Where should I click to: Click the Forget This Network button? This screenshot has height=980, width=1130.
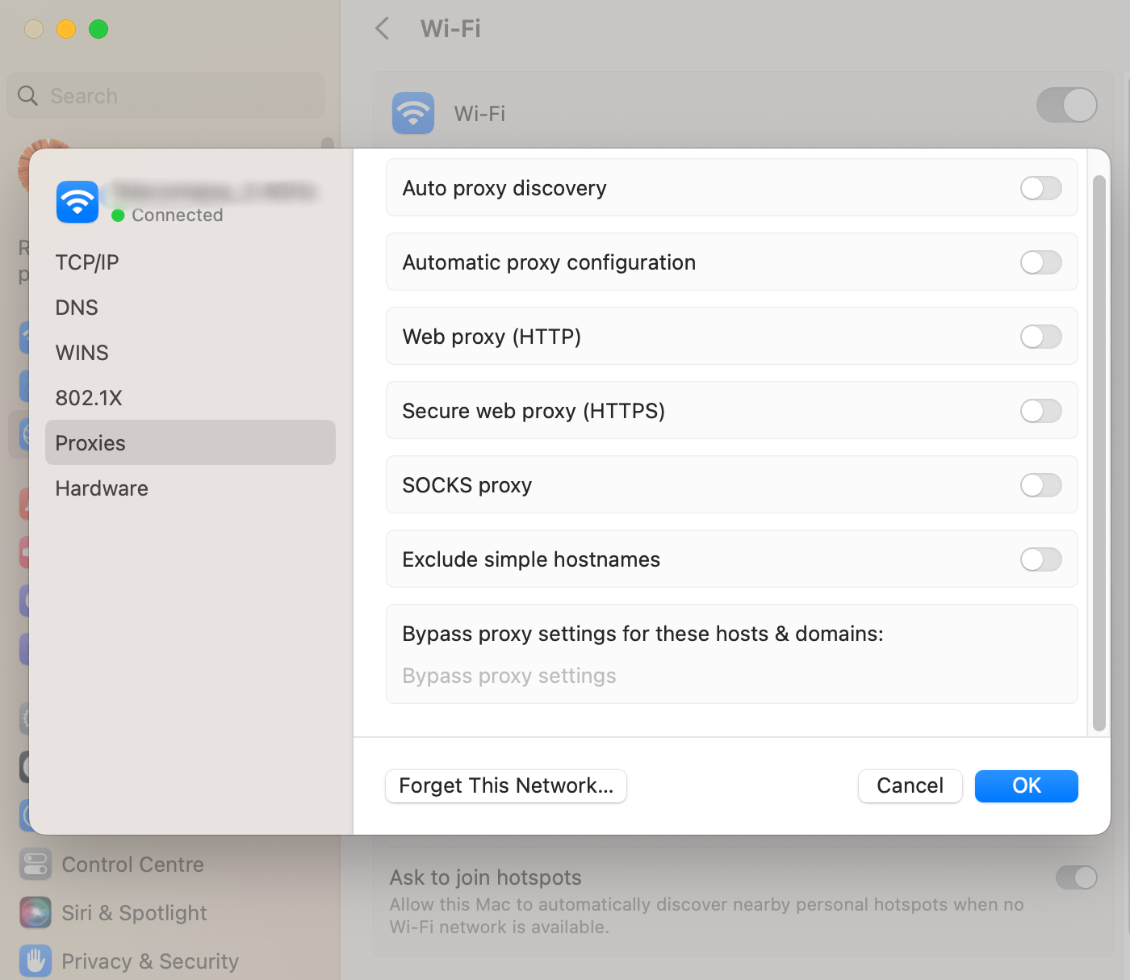506,785
